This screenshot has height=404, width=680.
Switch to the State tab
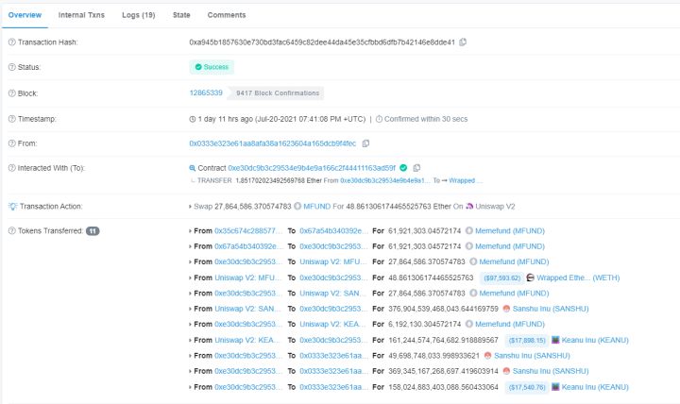[181, 15]
